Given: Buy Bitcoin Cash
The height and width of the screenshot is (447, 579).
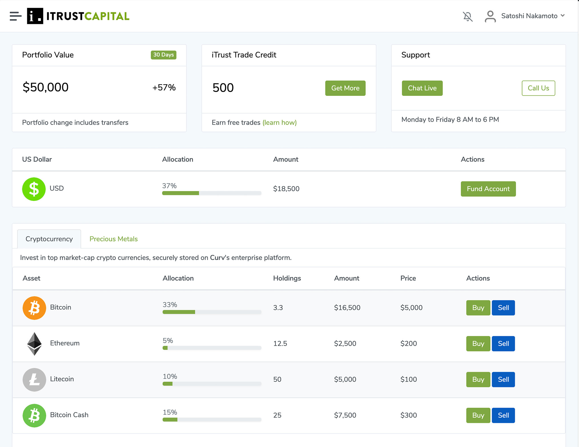Looking at the screenshot, I should pos(478,415).
